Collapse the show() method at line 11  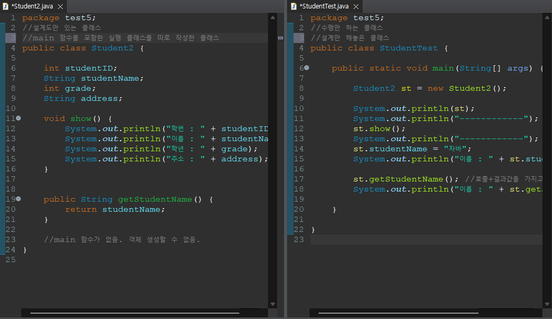(18, 118)
